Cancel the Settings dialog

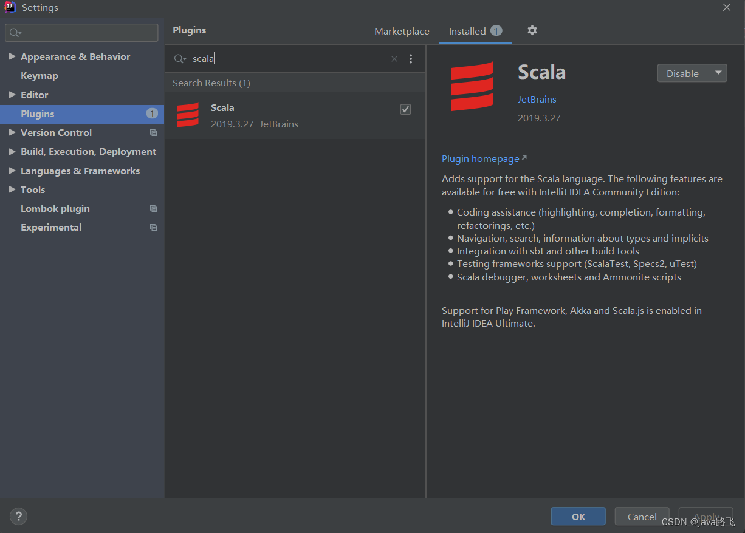point(642,517)
